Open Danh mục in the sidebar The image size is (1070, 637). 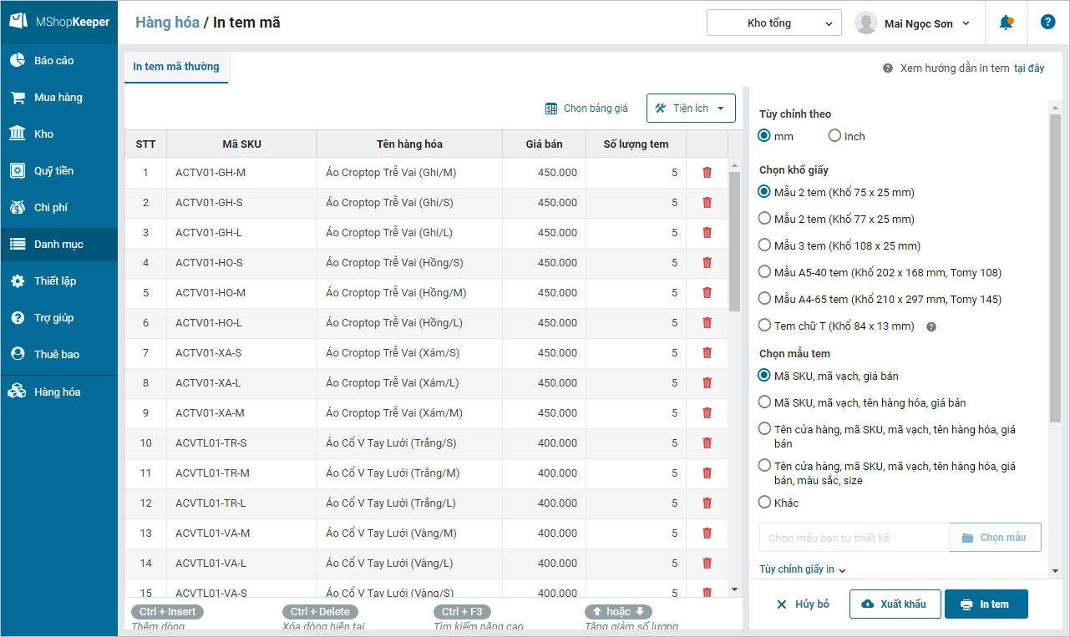click(59, 245)
